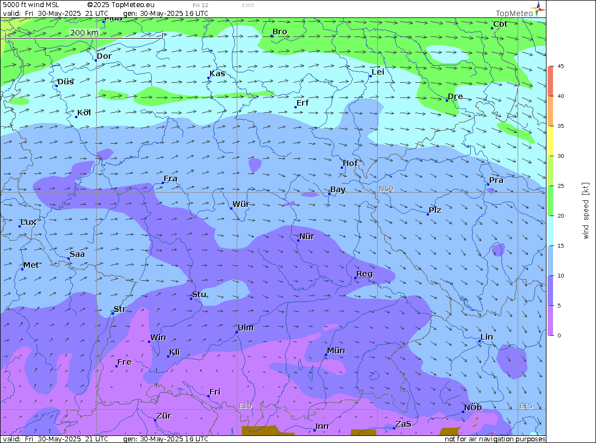Click the 200 km scale bar
The width and height of the screenshot is (596, 443).
(84, 35)
